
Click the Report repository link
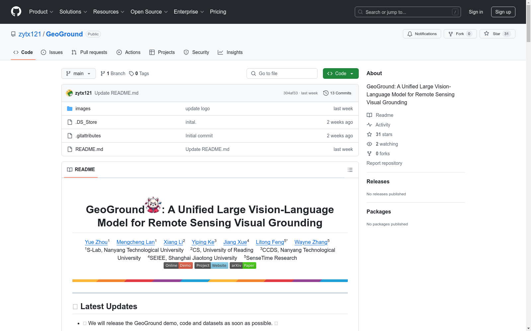(384, 163)
